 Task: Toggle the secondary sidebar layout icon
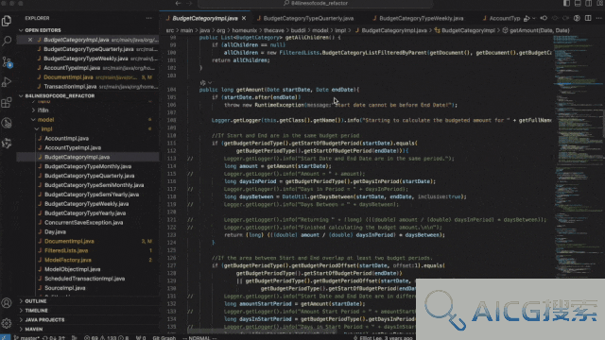pos(588,3)
